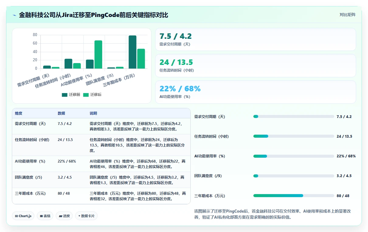The image size is (368, 232).
Task: Click table cell 22% / 68%
Action: click(67, 161)
